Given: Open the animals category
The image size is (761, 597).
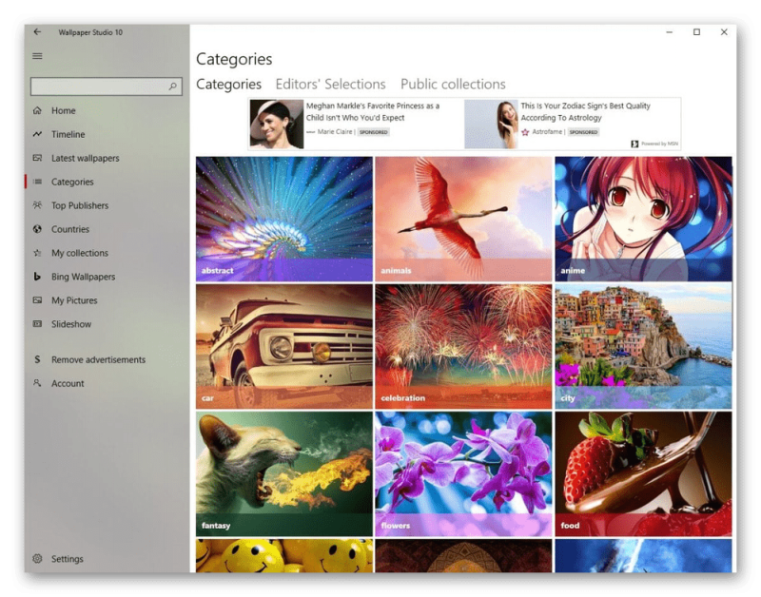Looking at the screenshot, I should tap(463, 219).
